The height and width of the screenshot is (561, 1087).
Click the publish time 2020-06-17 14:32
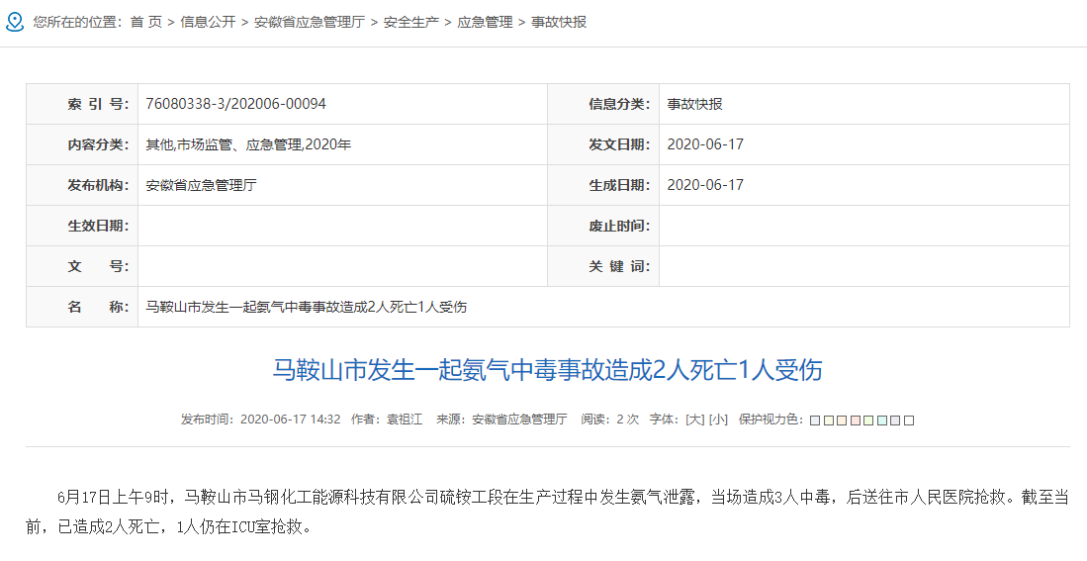291,420
